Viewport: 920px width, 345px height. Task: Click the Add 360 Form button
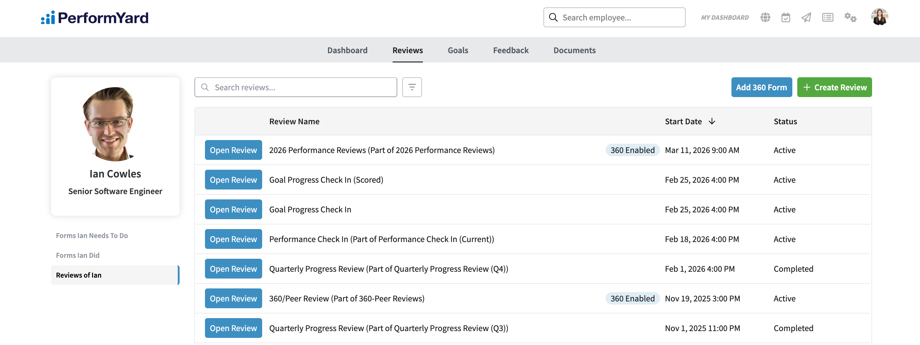(x=761, y=87)
